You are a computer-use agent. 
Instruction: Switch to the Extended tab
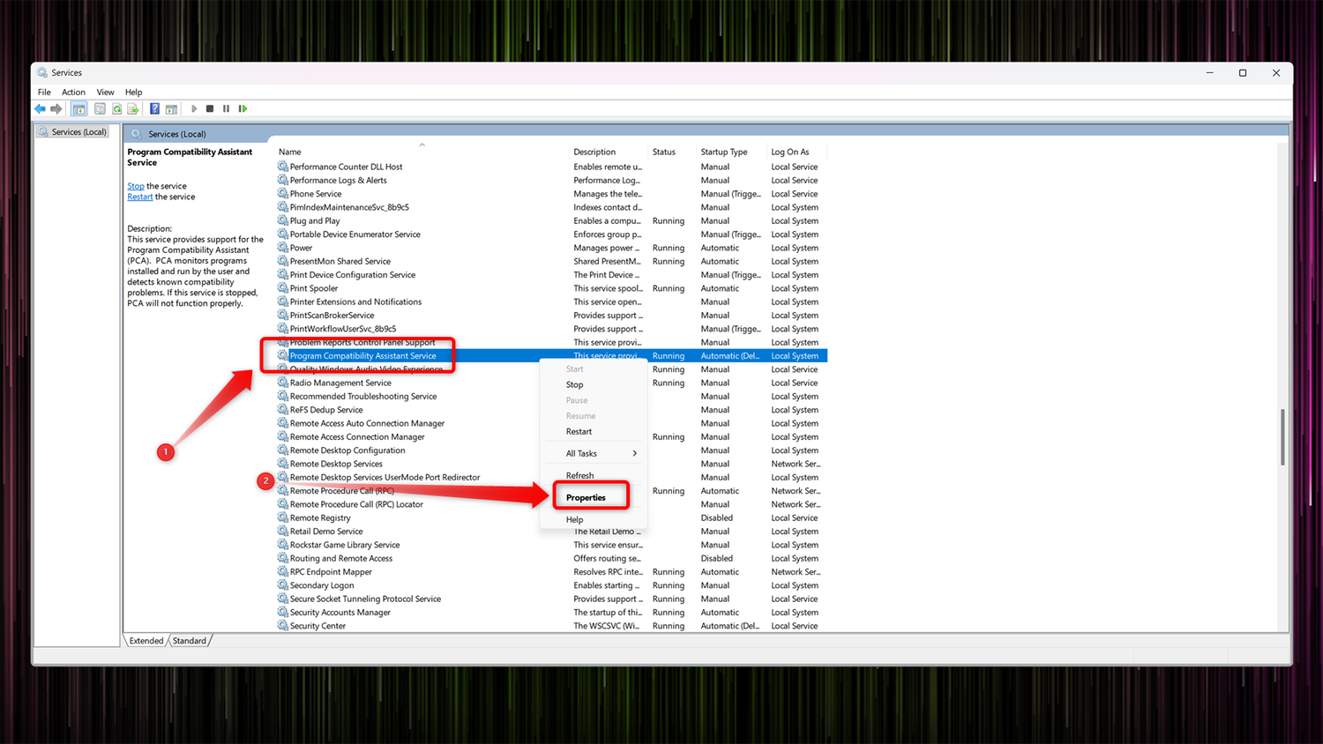146,641
